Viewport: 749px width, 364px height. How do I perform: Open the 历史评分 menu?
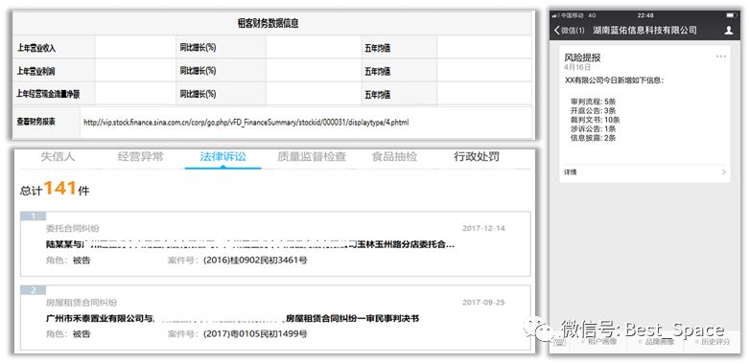pos(712,342)
